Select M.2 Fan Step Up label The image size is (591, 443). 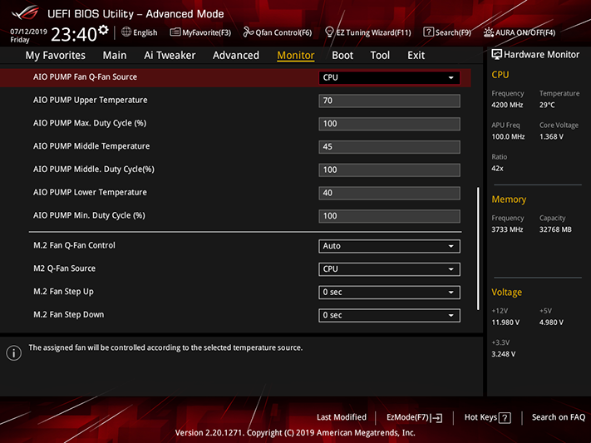click(63, 292)
